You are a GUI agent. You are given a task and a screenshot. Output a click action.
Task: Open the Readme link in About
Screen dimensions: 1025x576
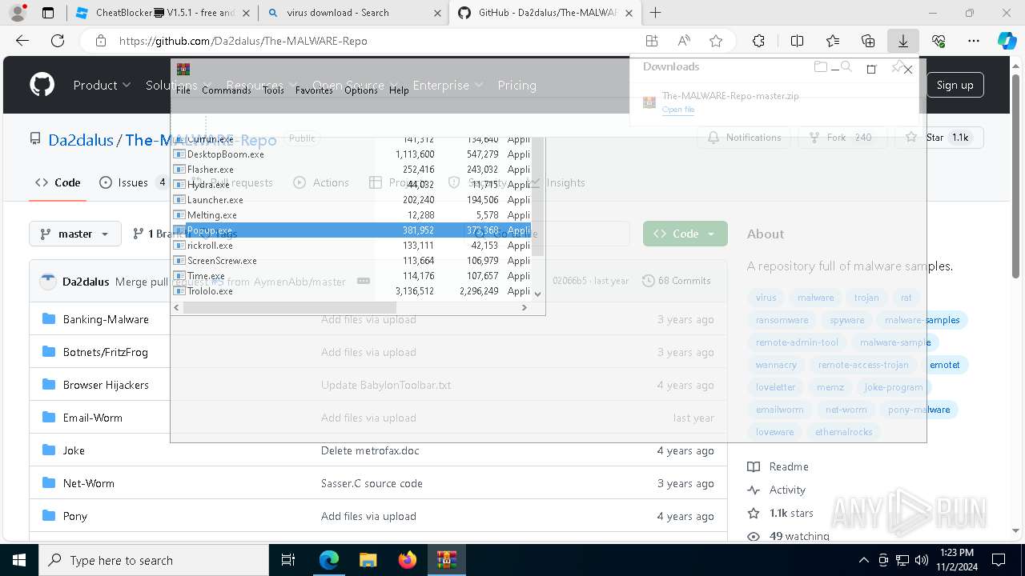tap(789, 466)
